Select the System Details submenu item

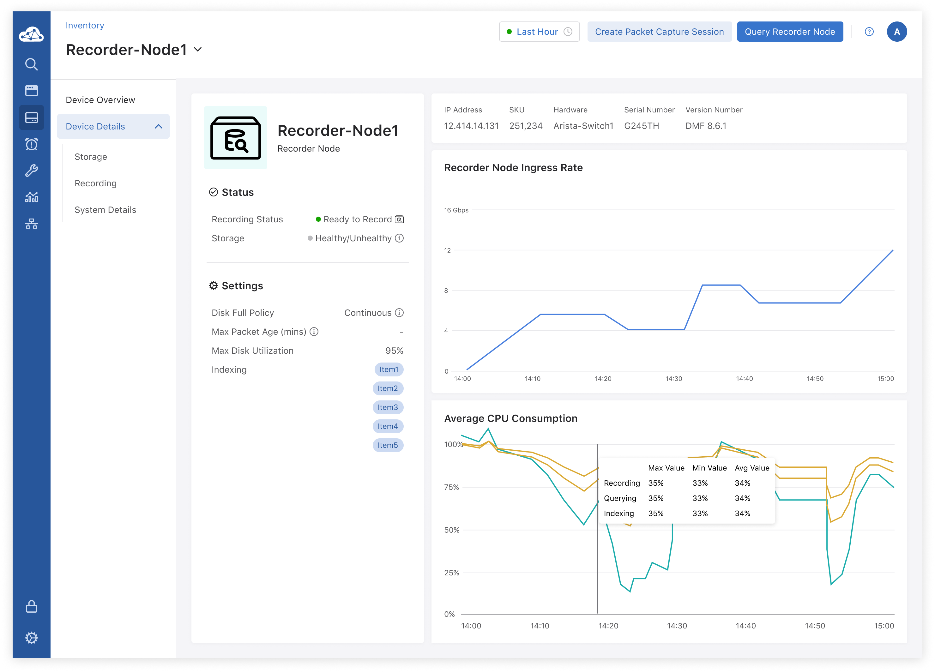[x=105, y=210]
